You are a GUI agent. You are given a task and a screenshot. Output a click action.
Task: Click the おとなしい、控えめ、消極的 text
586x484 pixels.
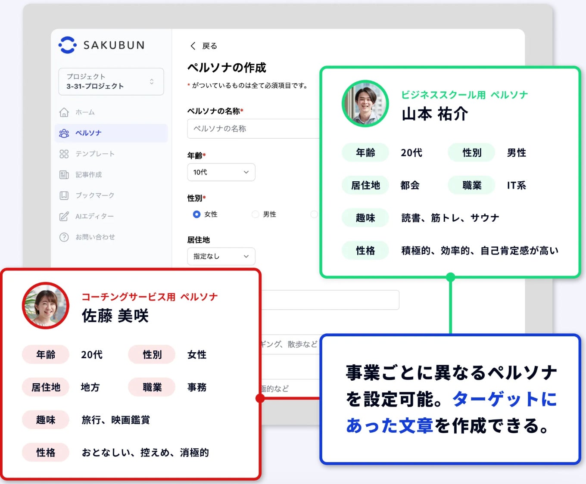(145, 453)
